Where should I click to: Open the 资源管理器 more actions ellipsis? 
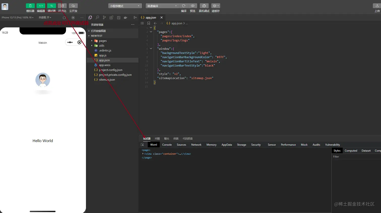(x=133, y=25)
